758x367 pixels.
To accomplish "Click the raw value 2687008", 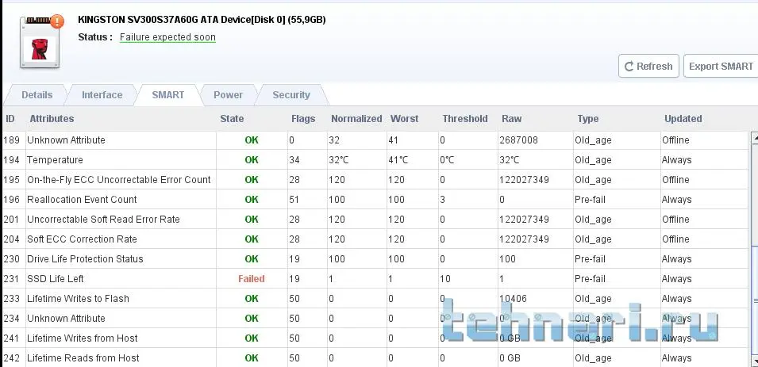I will (518, 140).
